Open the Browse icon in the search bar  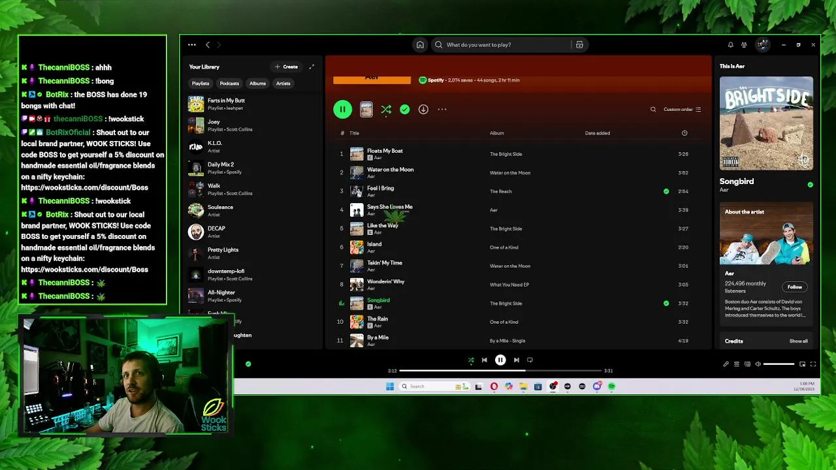click(579, 45)
